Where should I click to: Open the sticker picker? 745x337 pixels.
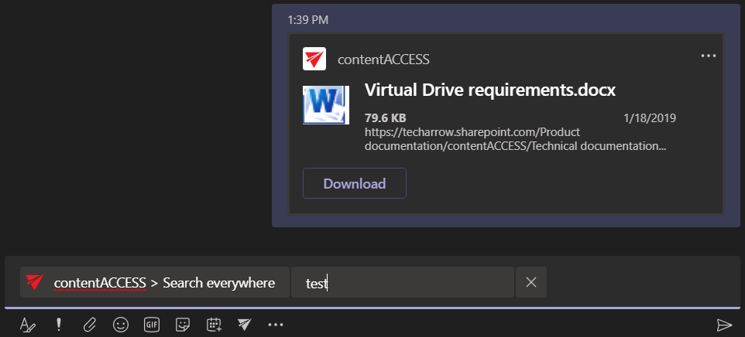point(183,325)
